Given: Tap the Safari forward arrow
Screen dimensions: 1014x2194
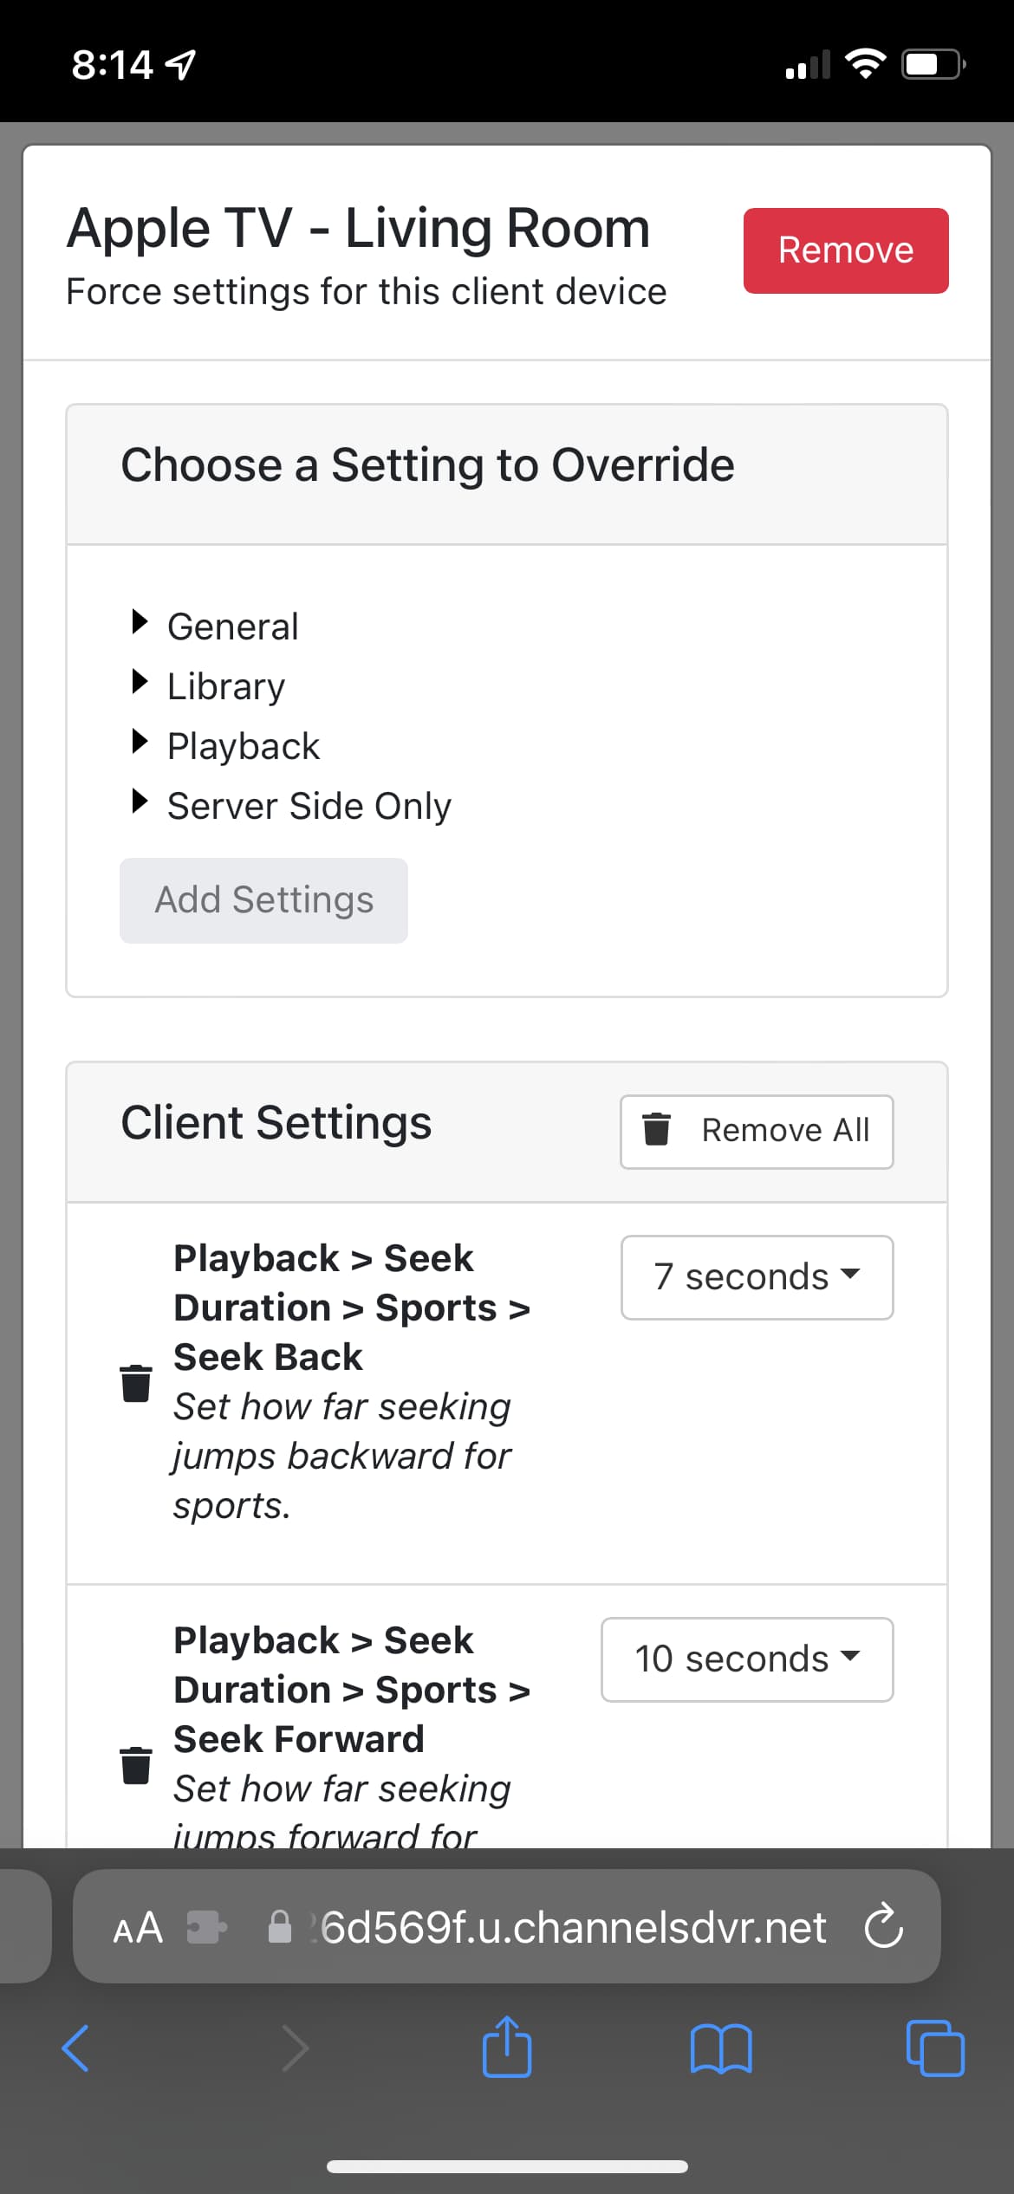Looking at the screenshot, I should 295,2048.
